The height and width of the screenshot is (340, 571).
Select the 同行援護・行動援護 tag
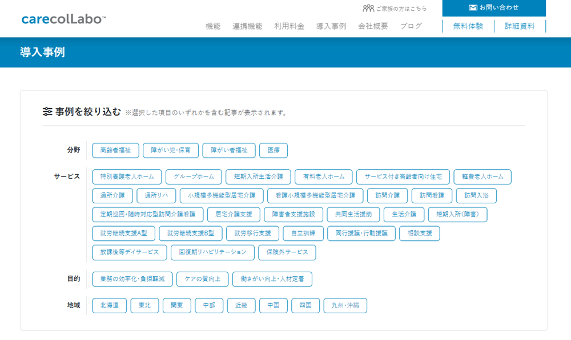(361, 234)
